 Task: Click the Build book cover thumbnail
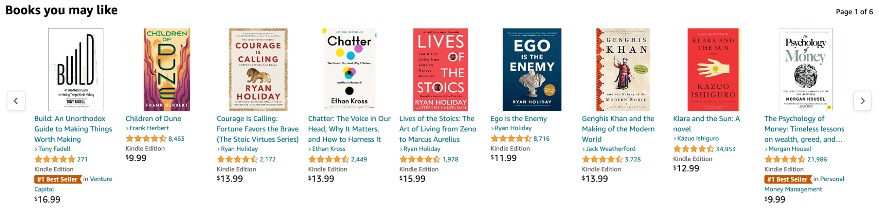(x=76, y=69)
